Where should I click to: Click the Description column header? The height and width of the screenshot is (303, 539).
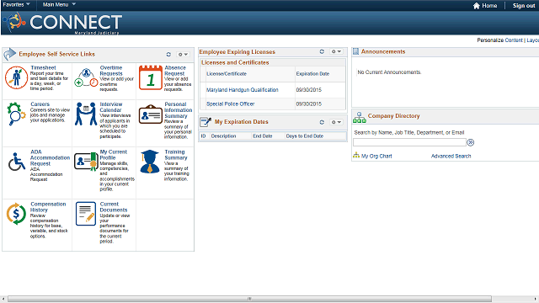223,136
